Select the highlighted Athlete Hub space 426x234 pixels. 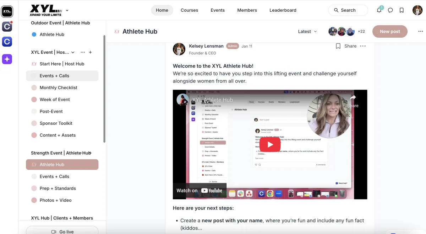[x=62, y=165]
